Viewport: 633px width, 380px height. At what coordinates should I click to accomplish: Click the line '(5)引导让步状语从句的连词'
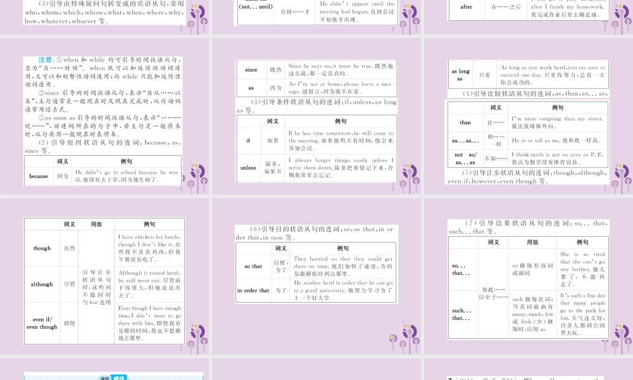click(527, 177)
